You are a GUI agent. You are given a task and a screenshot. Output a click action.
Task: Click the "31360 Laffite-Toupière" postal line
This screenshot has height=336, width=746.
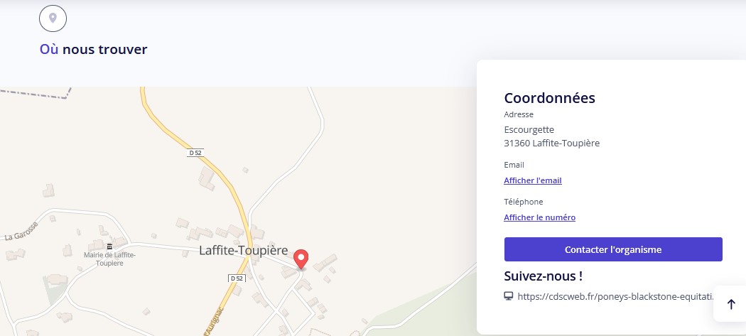(551, 143)
